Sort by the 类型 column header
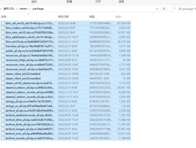The height and width of the screenshot is (148, 196). click(x=92, y=17)
